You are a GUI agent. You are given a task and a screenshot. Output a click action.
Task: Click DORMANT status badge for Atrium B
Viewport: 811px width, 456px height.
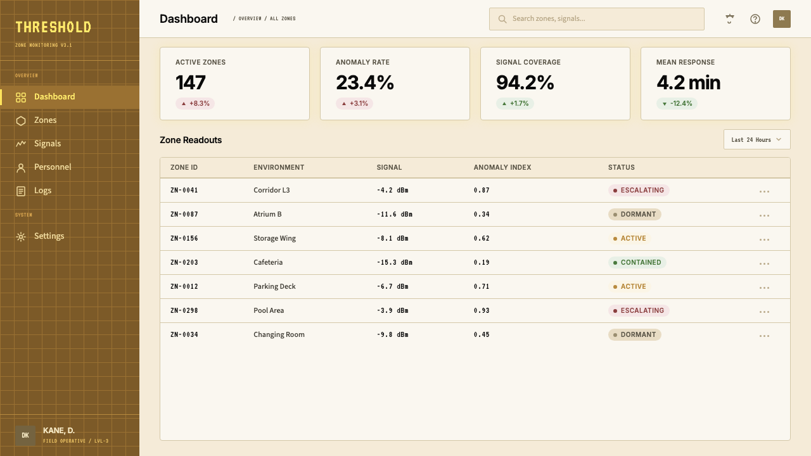(x=635, y=215)
